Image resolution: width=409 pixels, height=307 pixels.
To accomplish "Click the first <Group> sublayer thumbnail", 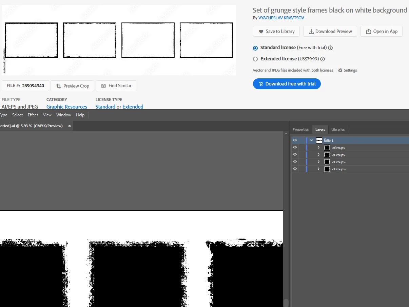I will (x=327, y=148).
